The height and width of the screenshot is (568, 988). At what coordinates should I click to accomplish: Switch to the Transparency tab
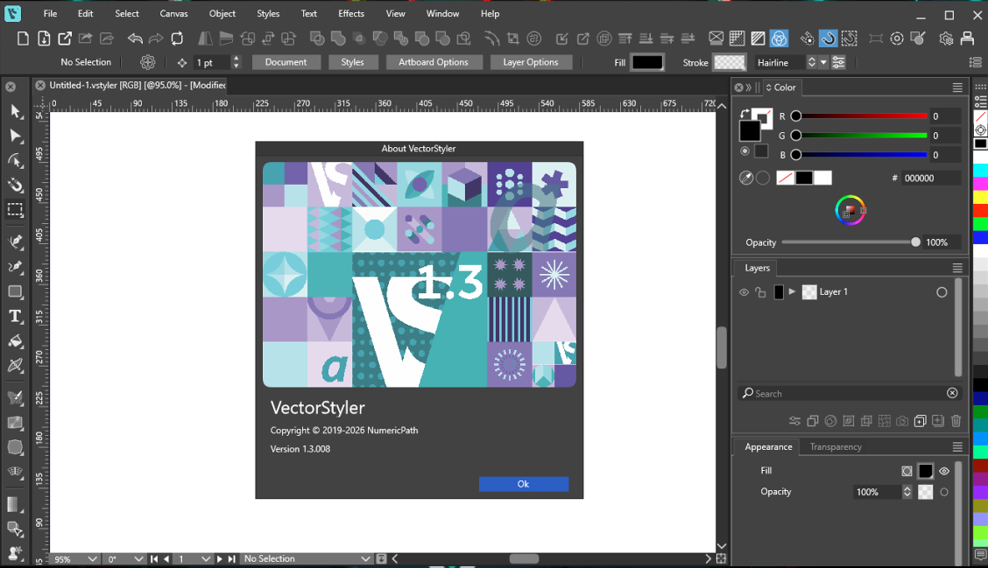(836, 446)
